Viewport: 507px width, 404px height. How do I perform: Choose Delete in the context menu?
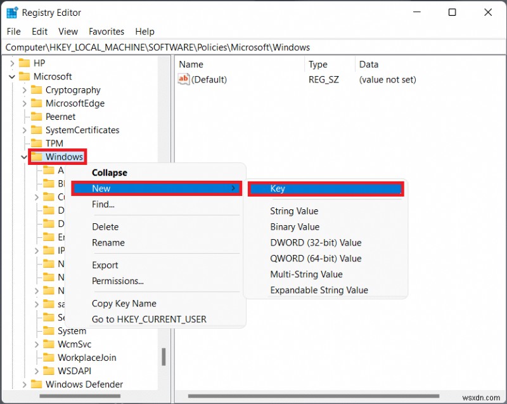click(156, 227)
